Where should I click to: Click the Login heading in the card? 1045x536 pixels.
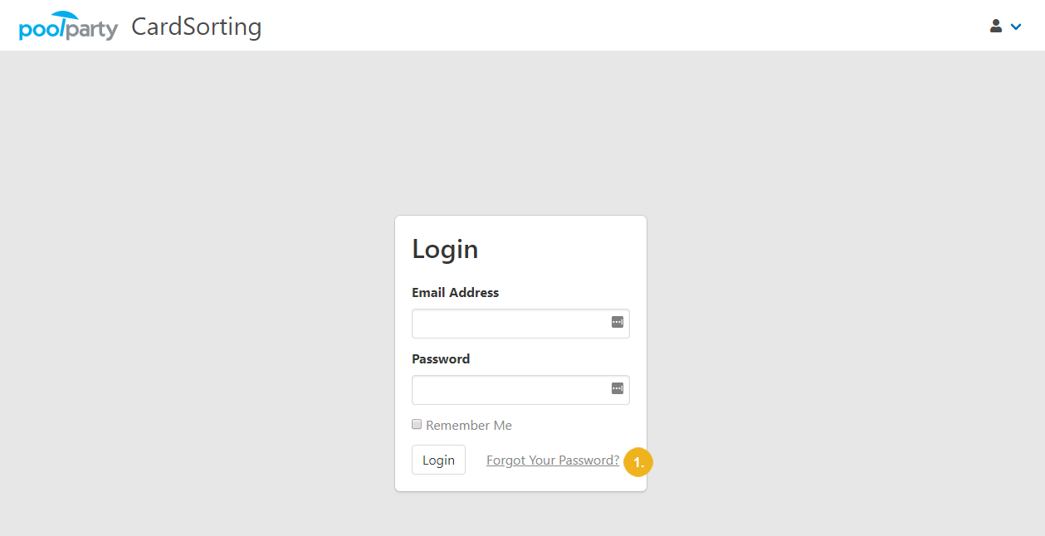445,249
